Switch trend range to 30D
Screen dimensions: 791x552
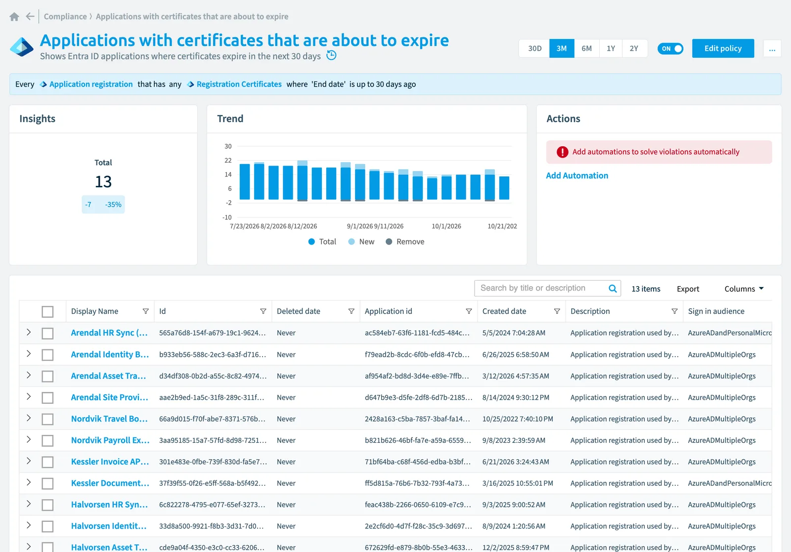(x=534, y=48)
